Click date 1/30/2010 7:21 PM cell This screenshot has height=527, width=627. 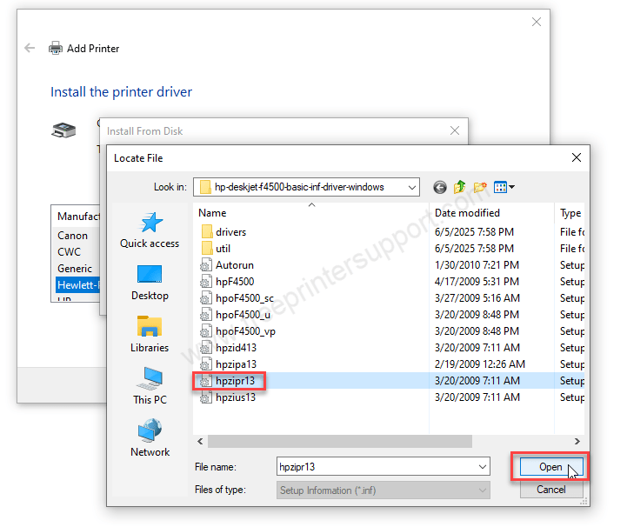477,265
